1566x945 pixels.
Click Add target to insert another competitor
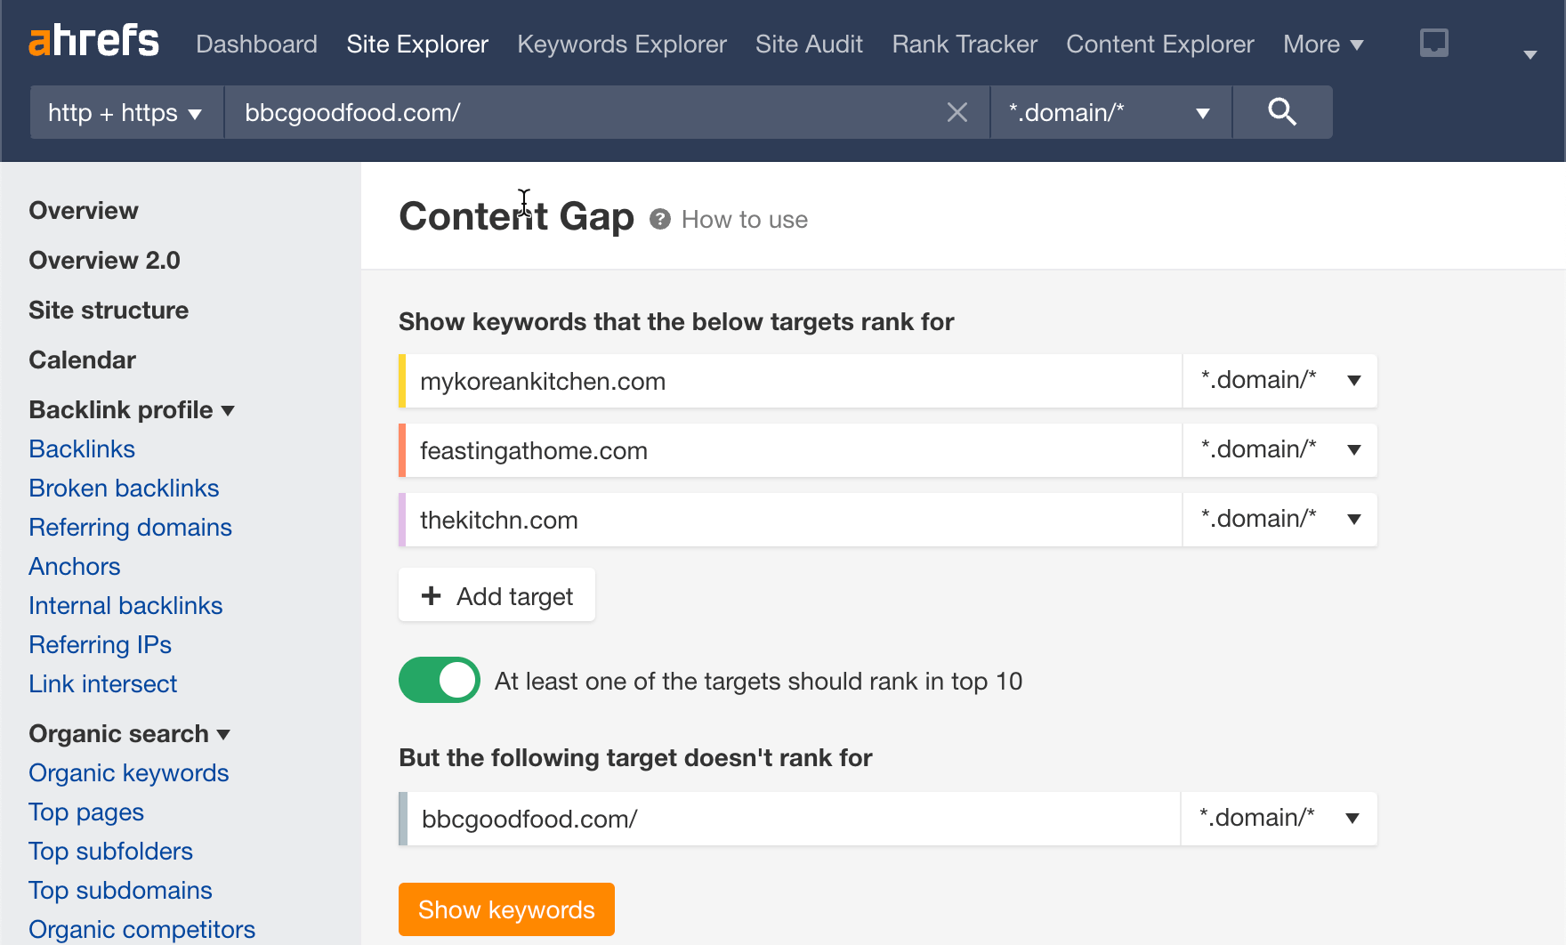496,594
